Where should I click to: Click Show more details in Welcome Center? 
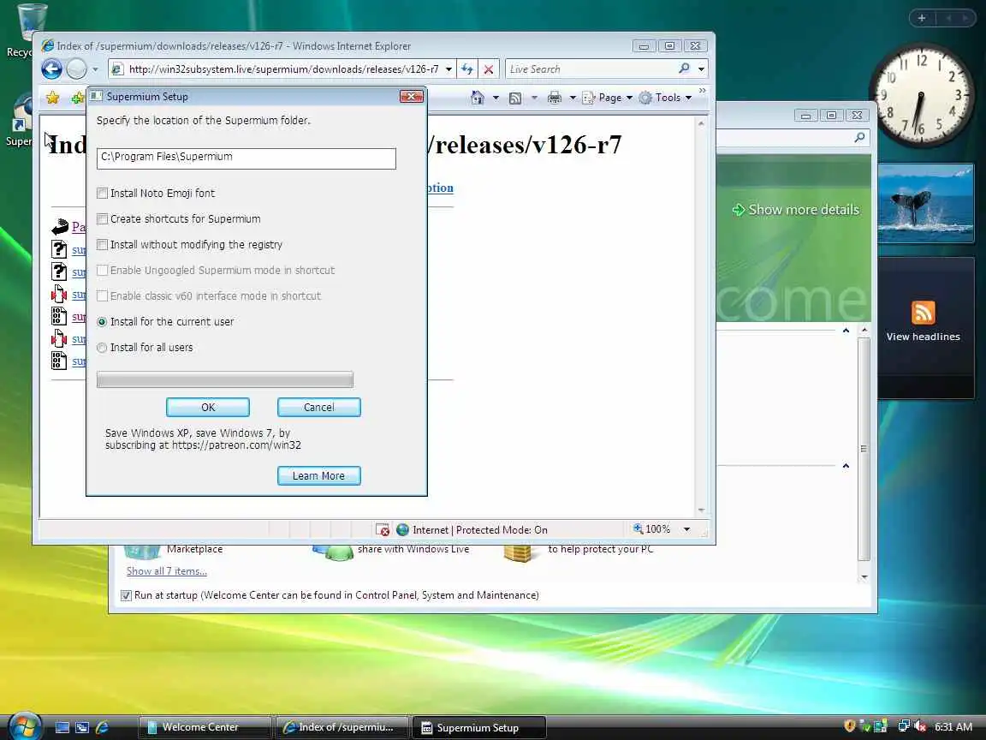[796, 210]
